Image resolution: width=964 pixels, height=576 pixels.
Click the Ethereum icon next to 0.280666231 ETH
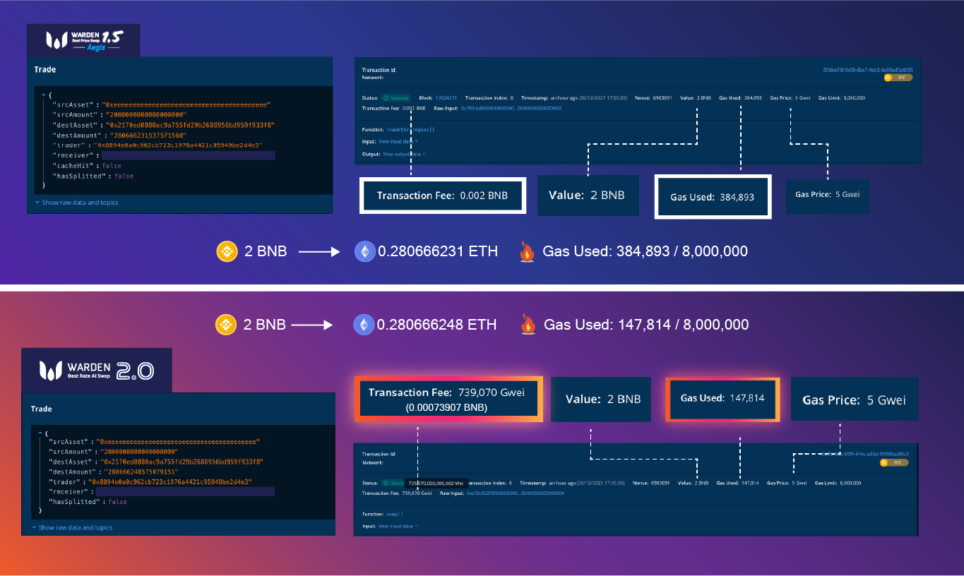click(x=364, y=251)
